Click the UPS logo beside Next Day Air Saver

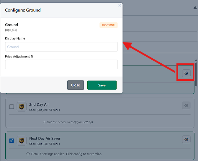22,141
